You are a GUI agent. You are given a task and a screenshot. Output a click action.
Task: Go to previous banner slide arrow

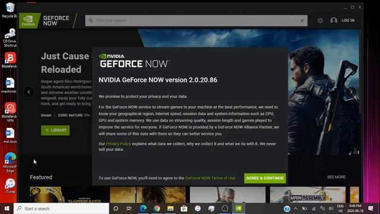29,92
